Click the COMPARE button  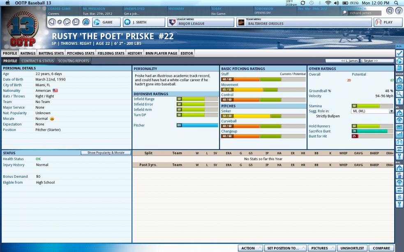(x=381, y=248)
